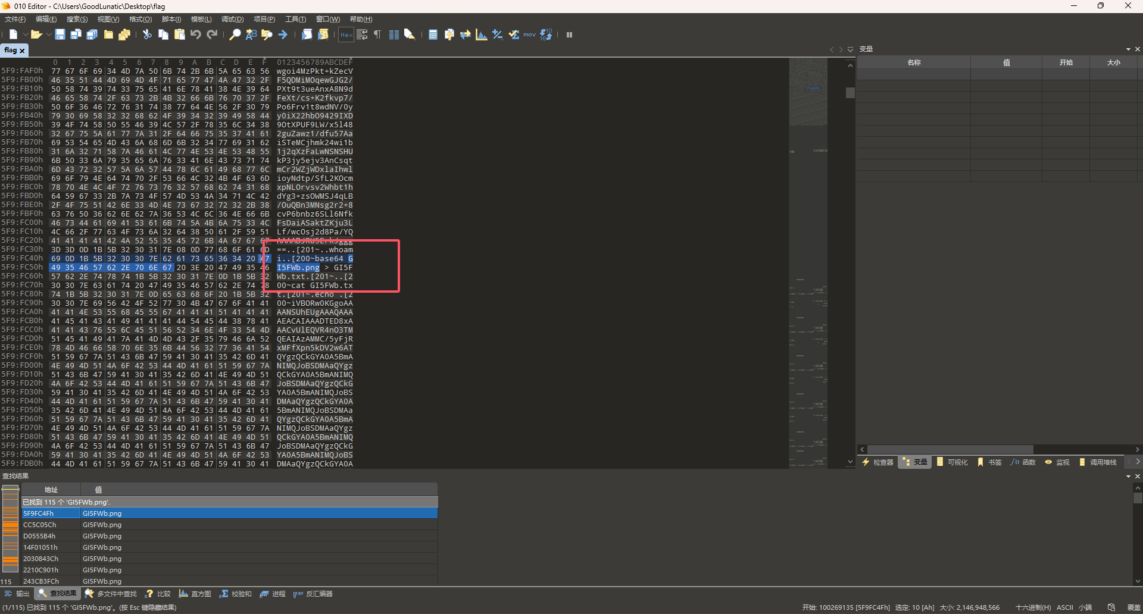Click the pause icon in the toolbar

click(569, 35)
